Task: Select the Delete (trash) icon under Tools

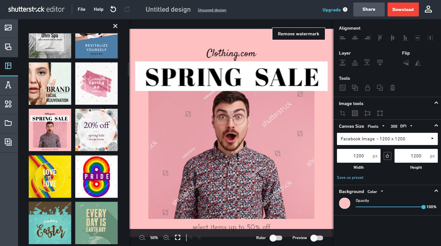Action: (393, 88)
